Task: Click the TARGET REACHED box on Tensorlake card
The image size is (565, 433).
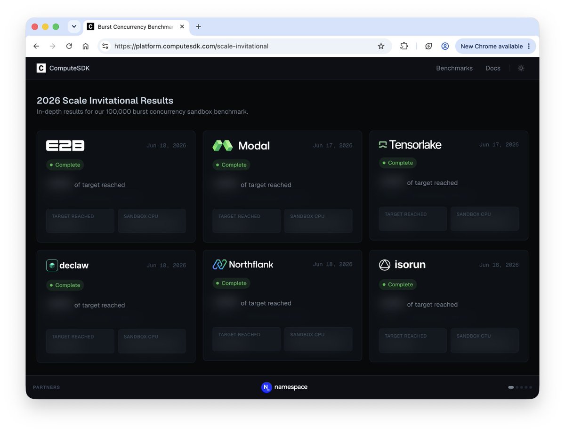Action: point(413,219)
